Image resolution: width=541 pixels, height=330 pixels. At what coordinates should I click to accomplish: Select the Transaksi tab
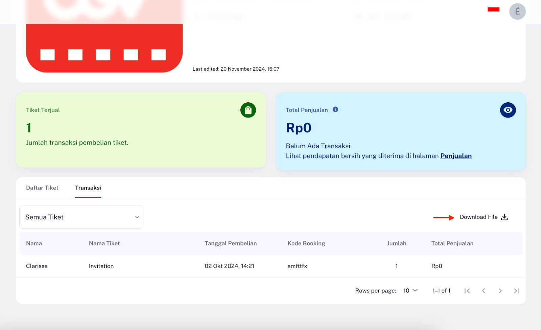pyautogui.click(x=88, y=188)
